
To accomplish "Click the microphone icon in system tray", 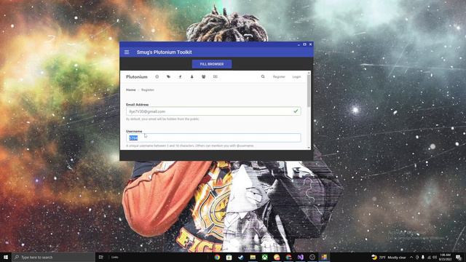I will click(x=423, y=257).
